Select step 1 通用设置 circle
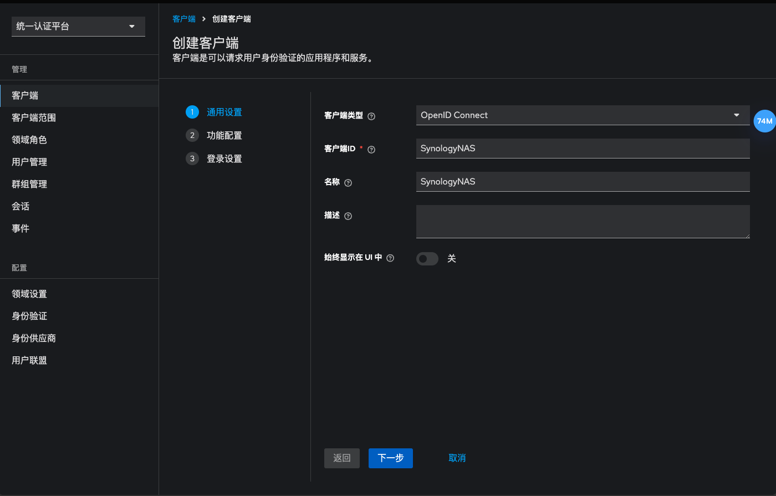The image size is (776, 496). [192, 112]
